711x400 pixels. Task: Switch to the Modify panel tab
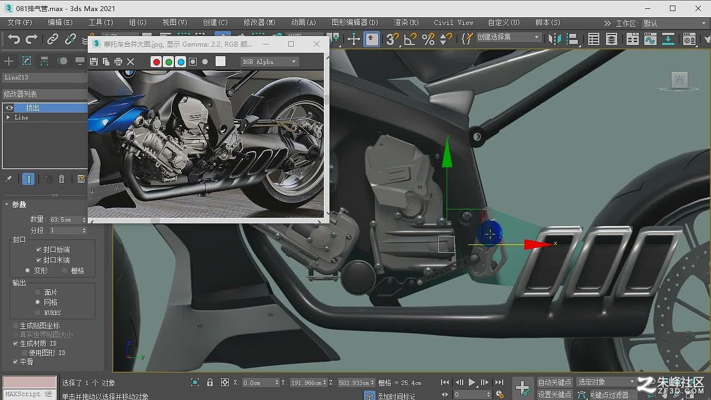point(27,61)
